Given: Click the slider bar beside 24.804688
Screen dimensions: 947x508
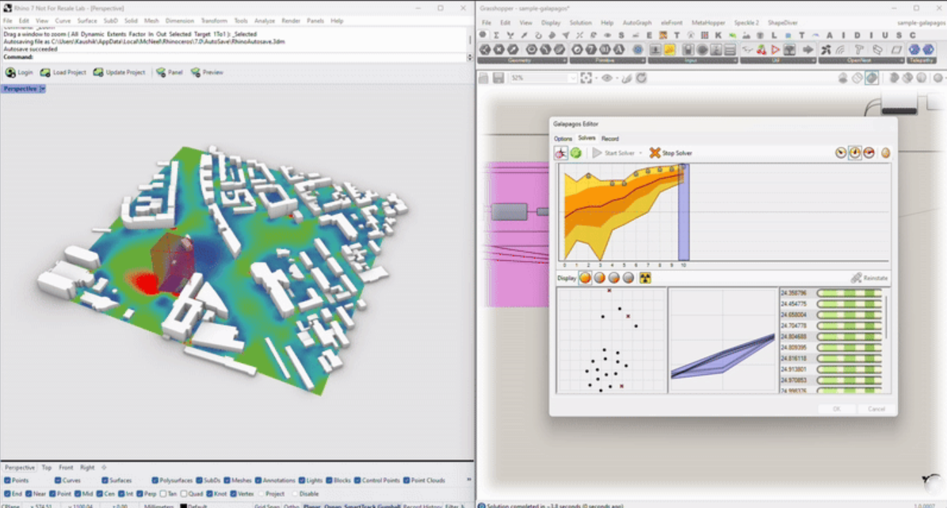Looking at the screenshot, I should (x=850, y=337).
